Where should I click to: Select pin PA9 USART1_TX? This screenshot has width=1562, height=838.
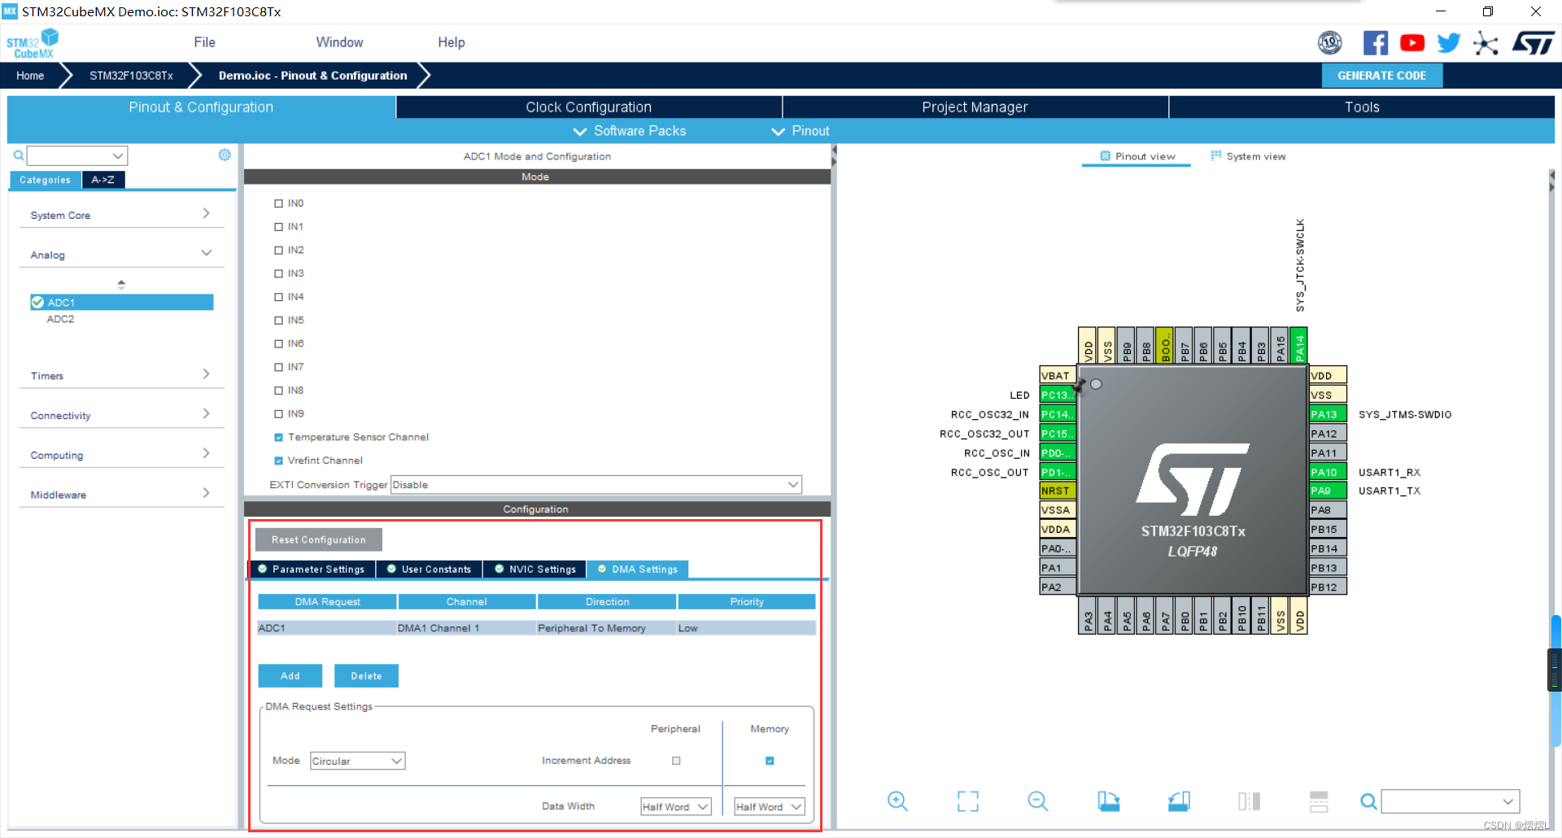click(x=1328, y=491)
